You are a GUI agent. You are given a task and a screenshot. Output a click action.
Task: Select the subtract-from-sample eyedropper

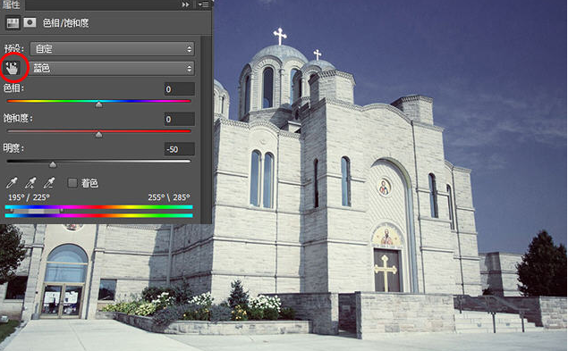coord(49,183)
